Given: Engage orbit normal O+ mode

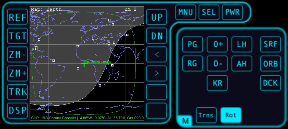Looking at the screenshot, I should (x=217, y=44).
